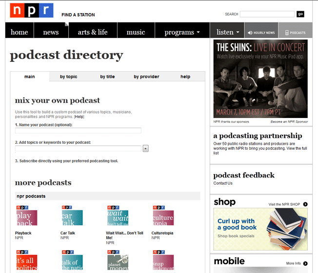Open the Find a Station link
This screenshot has height=273, width=318.
coord(78,15)
